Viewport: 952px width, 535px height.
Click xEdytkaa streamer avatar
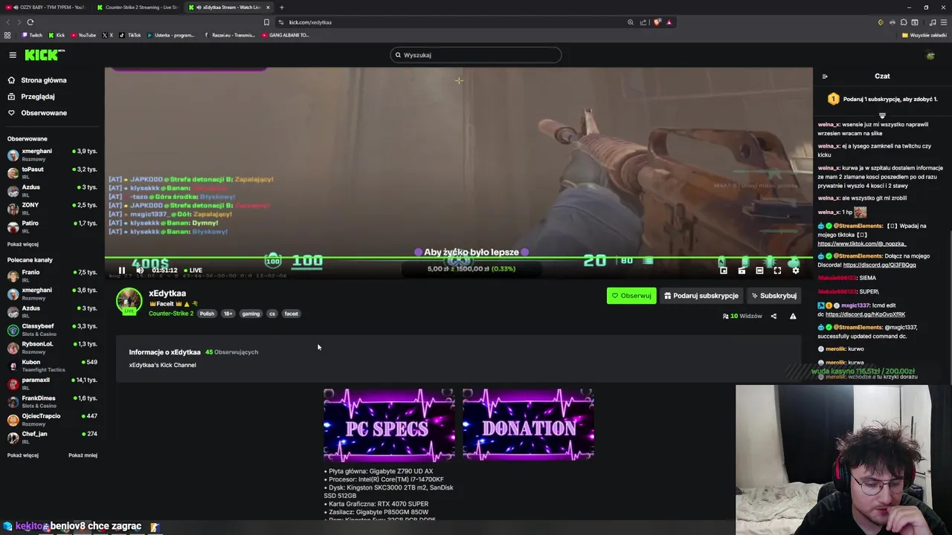129,300
